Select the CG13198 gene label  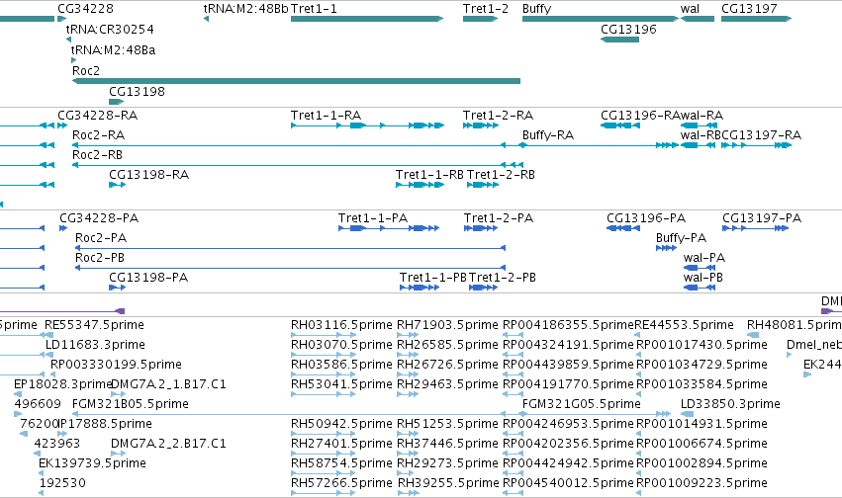tap(137, 92)
